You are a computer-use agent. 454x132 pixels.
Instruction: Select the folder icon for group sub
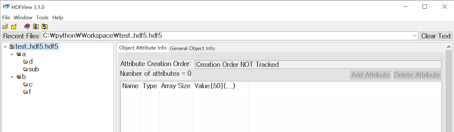point(25,69)
